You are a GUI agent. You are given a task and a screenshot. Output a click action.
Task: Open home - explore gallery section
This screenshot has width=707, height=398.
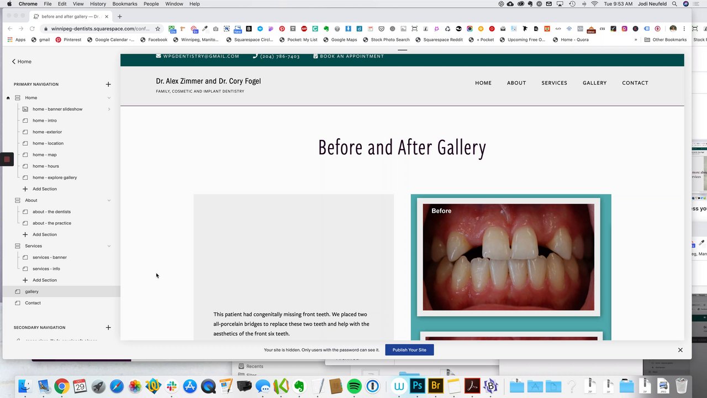55,178
